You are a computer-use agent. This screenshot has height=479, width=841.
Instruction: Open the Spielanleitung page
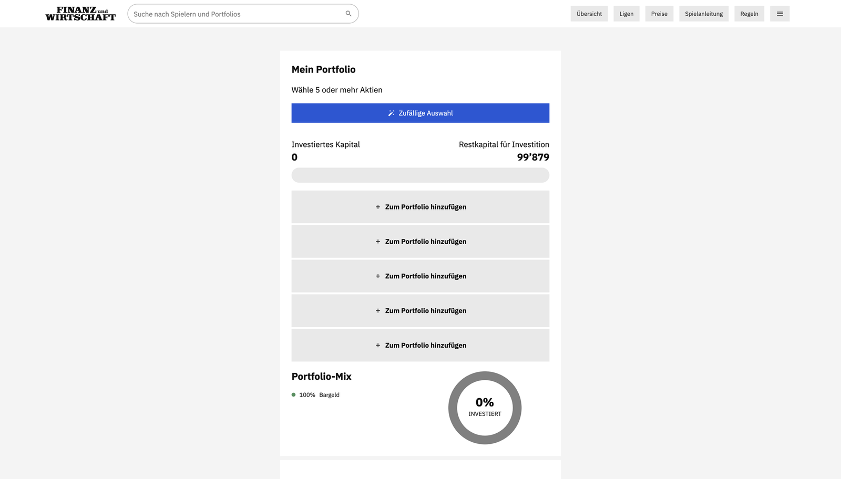pyautogui.click(x=703, y=14)
